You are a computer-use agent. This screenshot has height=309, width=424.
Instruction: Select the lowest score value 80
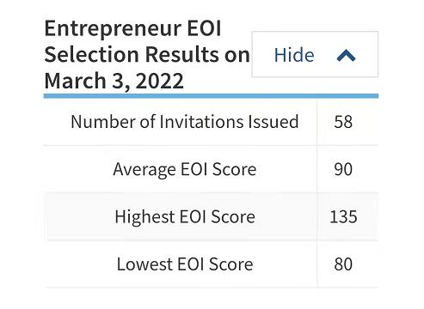click(343, 264)
